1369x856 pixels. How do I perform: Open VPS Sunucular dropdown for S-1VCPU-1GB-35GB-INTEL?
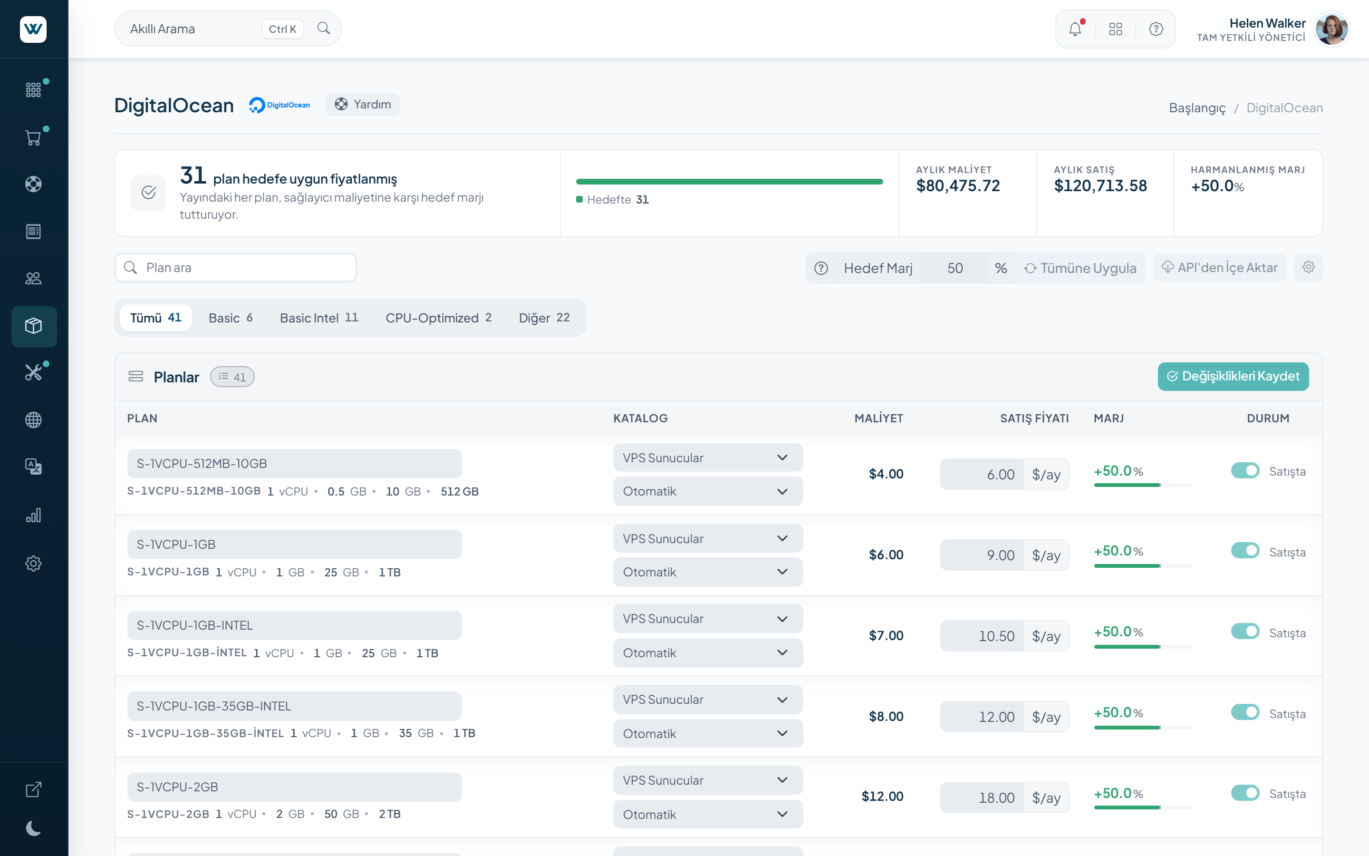[708, 700]
